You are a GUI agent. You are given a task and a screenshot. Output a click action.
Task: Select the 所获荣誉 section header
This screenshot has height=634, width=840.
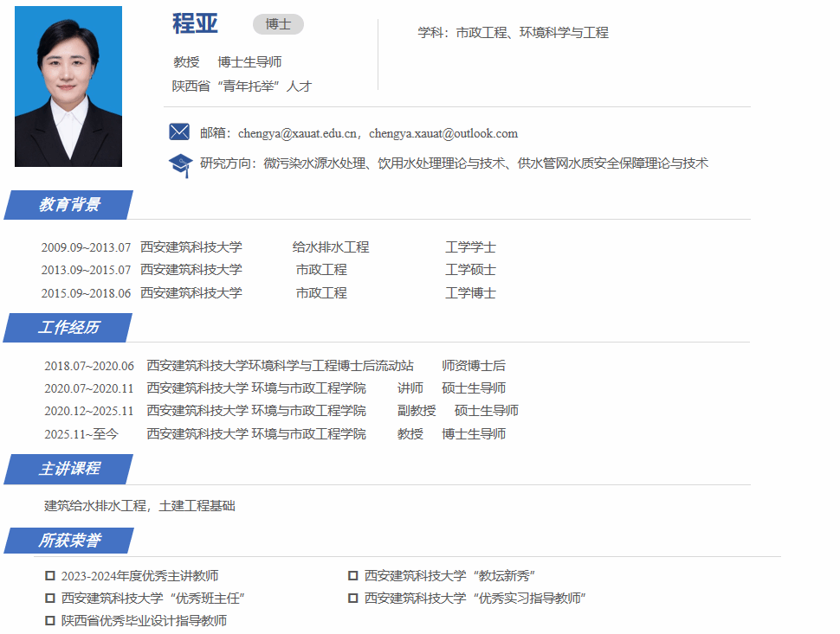69,541
